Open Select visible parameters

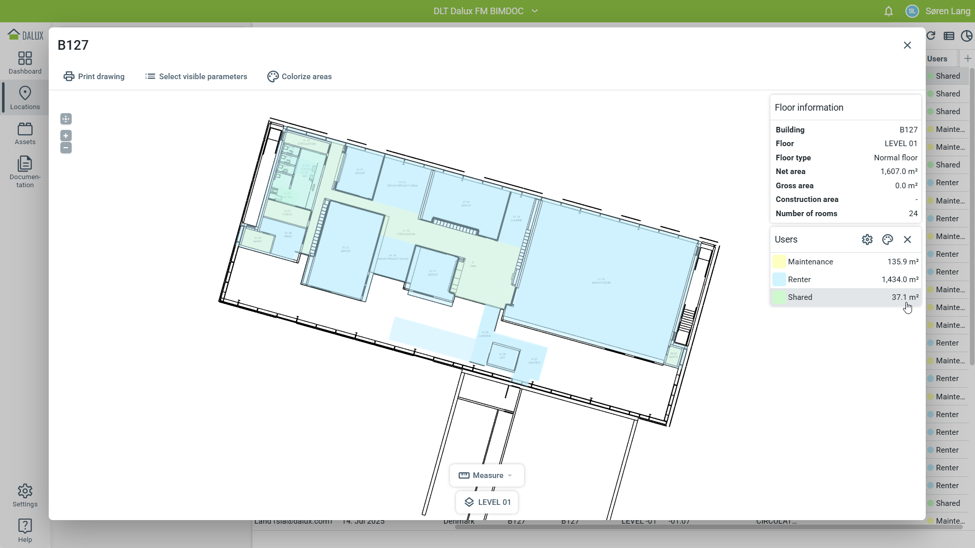point(196,77)
